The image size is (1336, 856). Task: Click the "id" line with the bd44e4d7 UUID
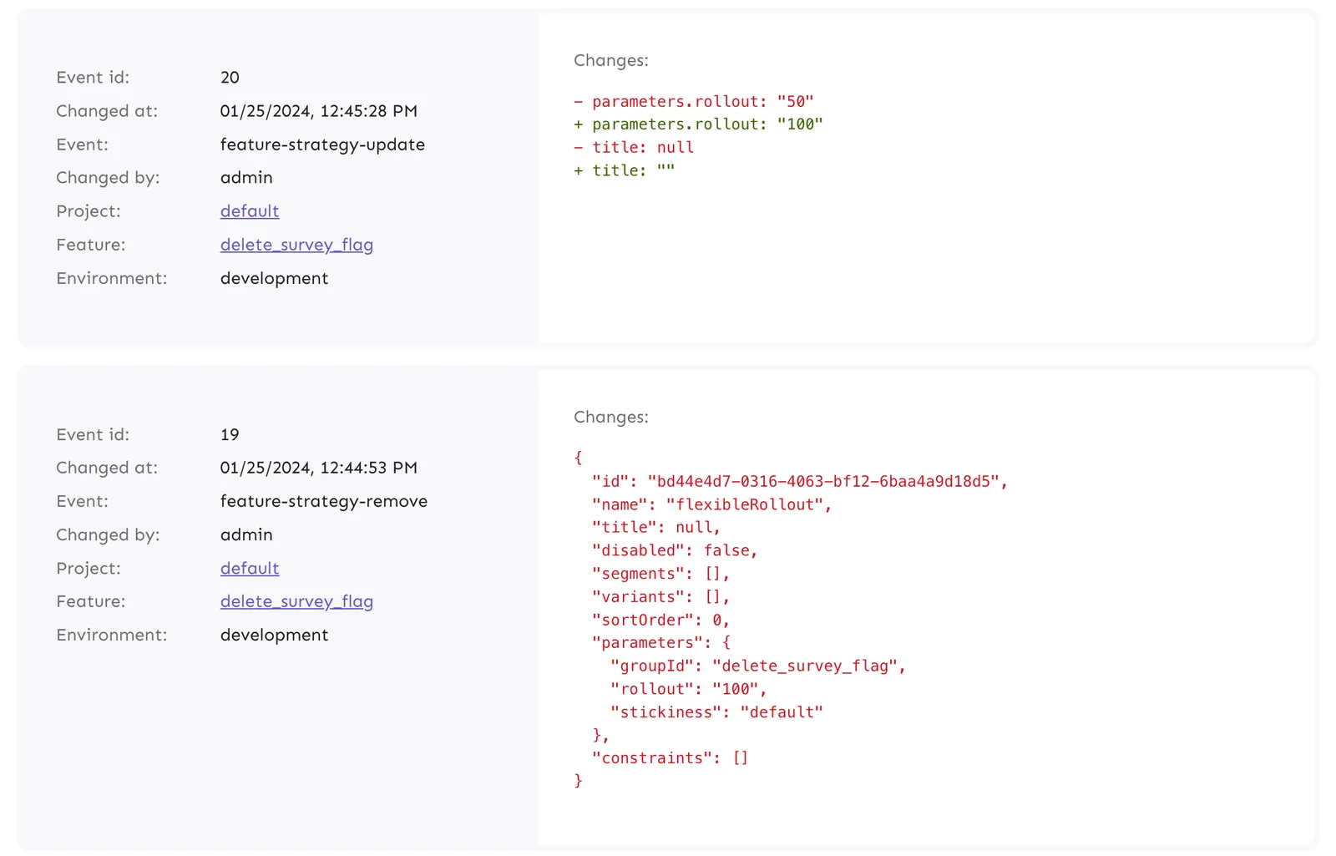(800, 481)
